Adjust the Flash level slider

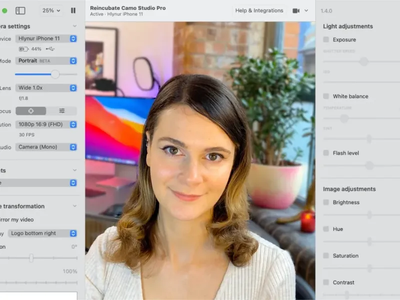tap(369, 165)
